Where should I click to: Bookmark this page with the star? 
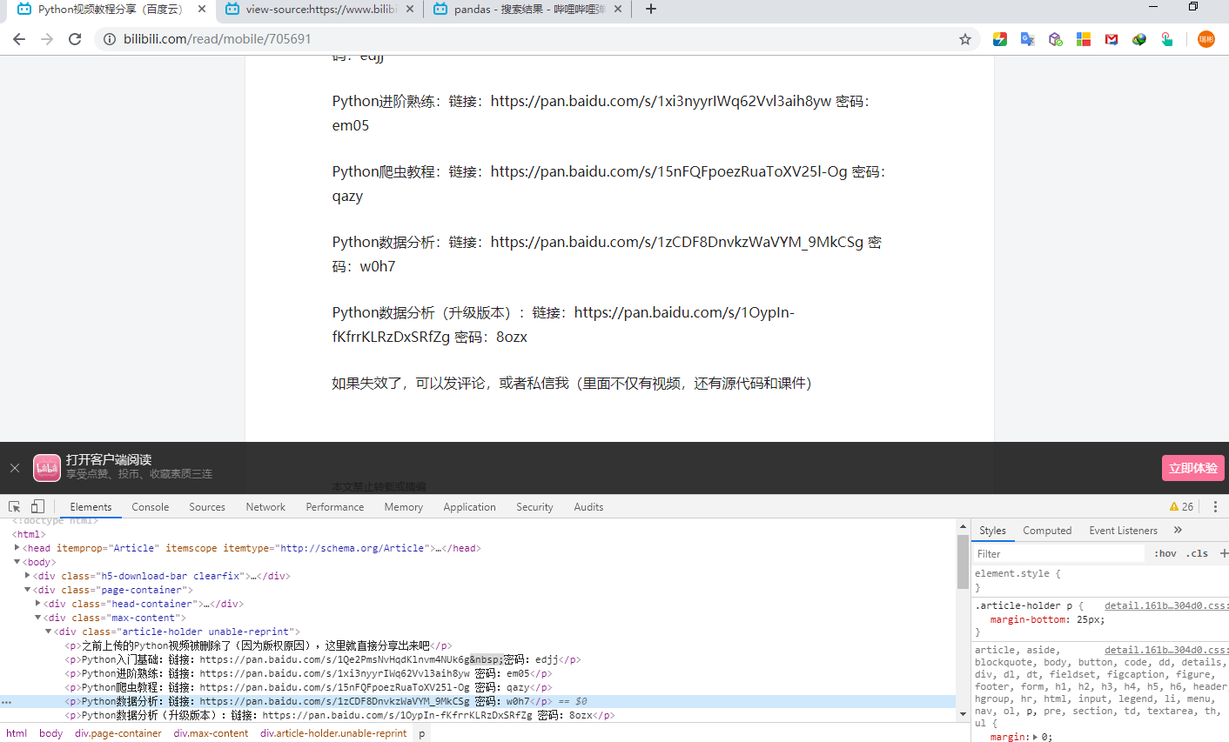tap(965, 39)
